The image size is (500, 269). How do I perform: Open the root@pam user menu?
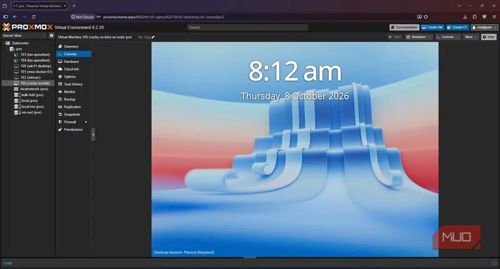[x=485, y=27]
